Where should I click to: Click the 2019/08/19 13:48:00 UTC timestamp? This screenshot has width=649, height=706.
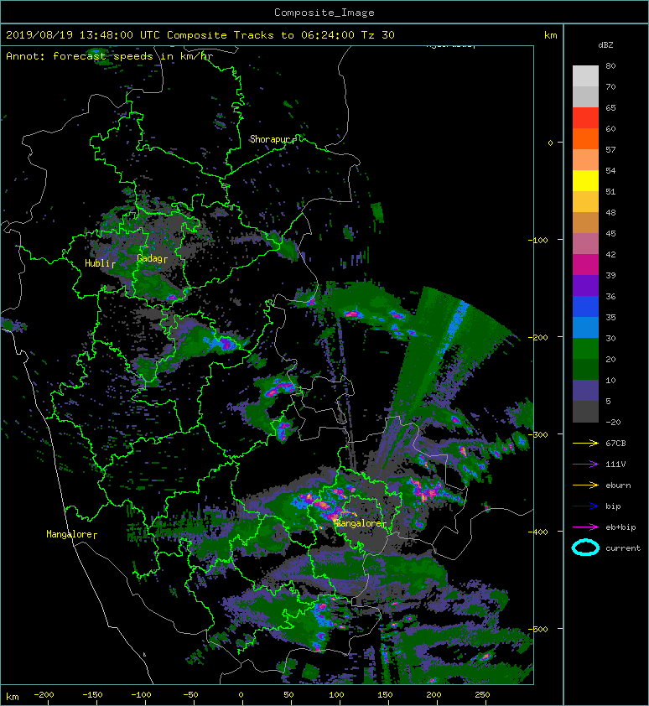coord(83,35)
